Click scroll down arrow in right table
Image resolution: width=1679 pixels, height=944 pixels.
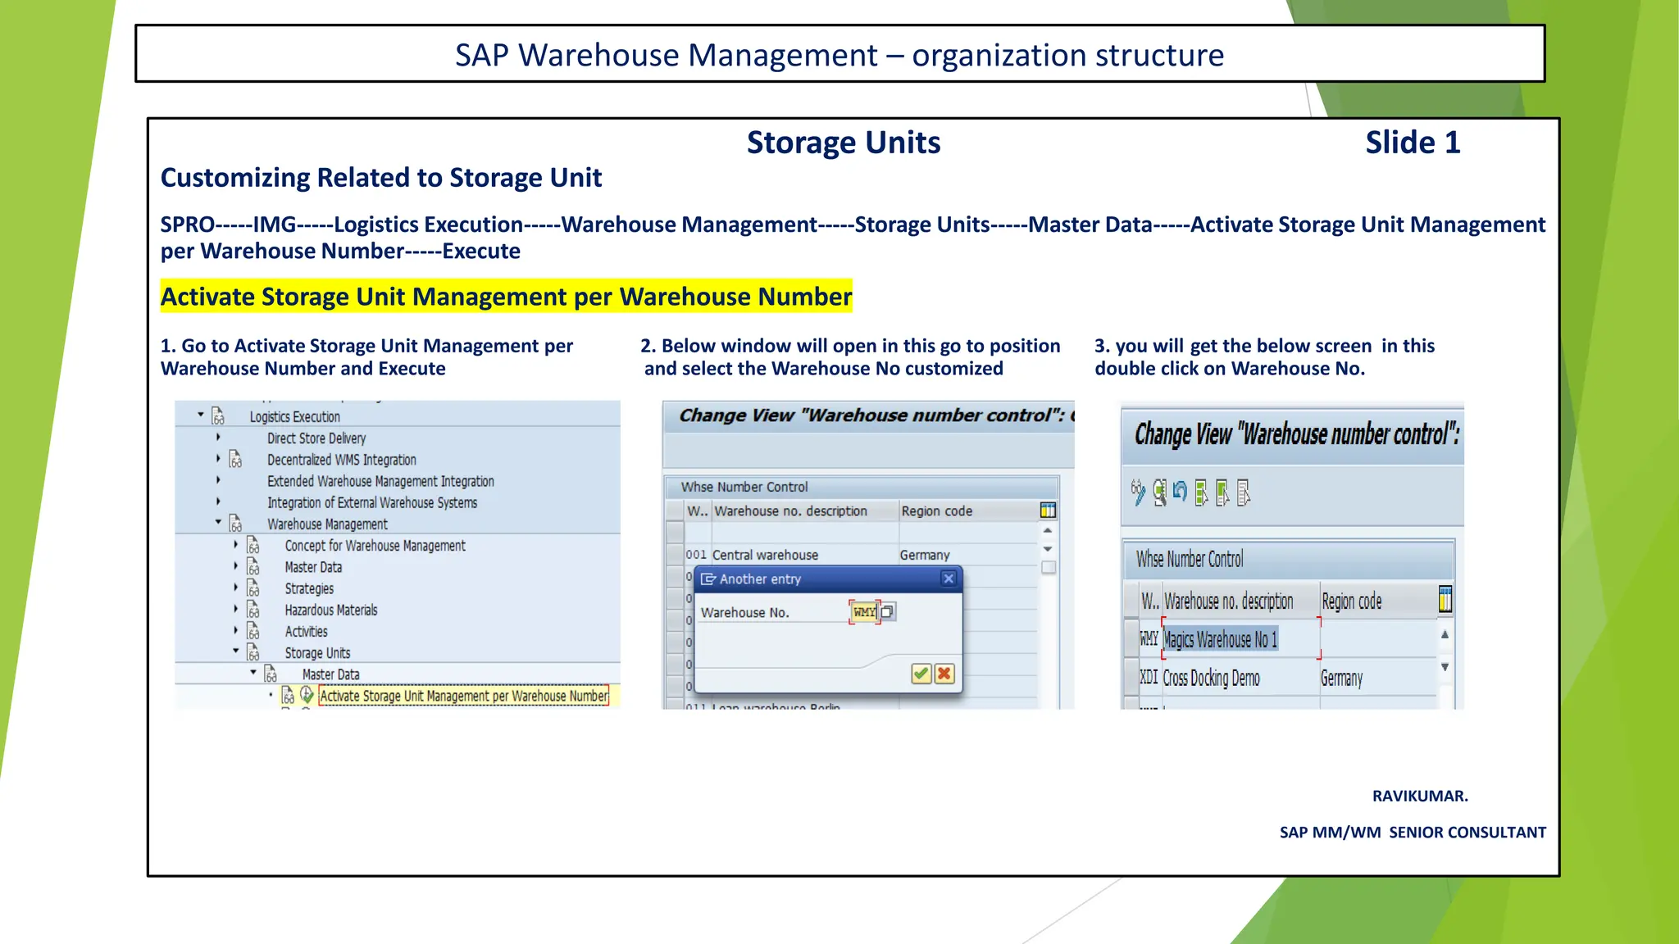click(1445, 667)
